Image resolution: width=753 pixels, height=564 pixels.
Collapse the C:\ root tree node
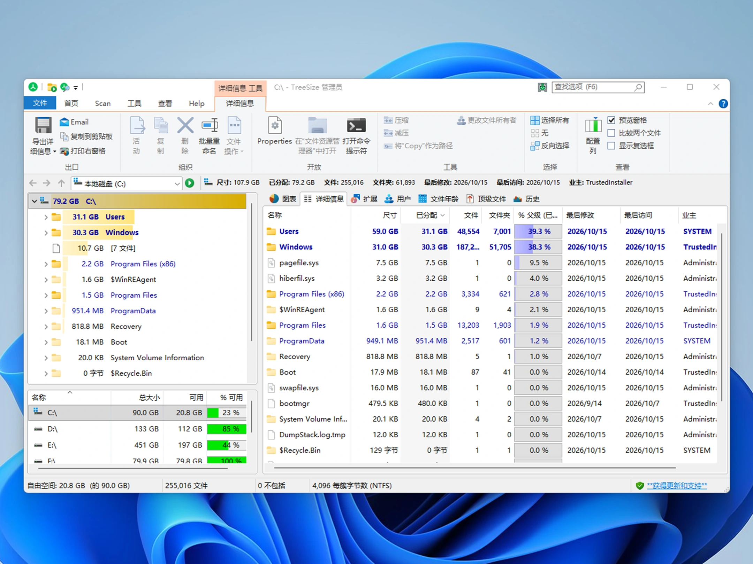(34, 201)
